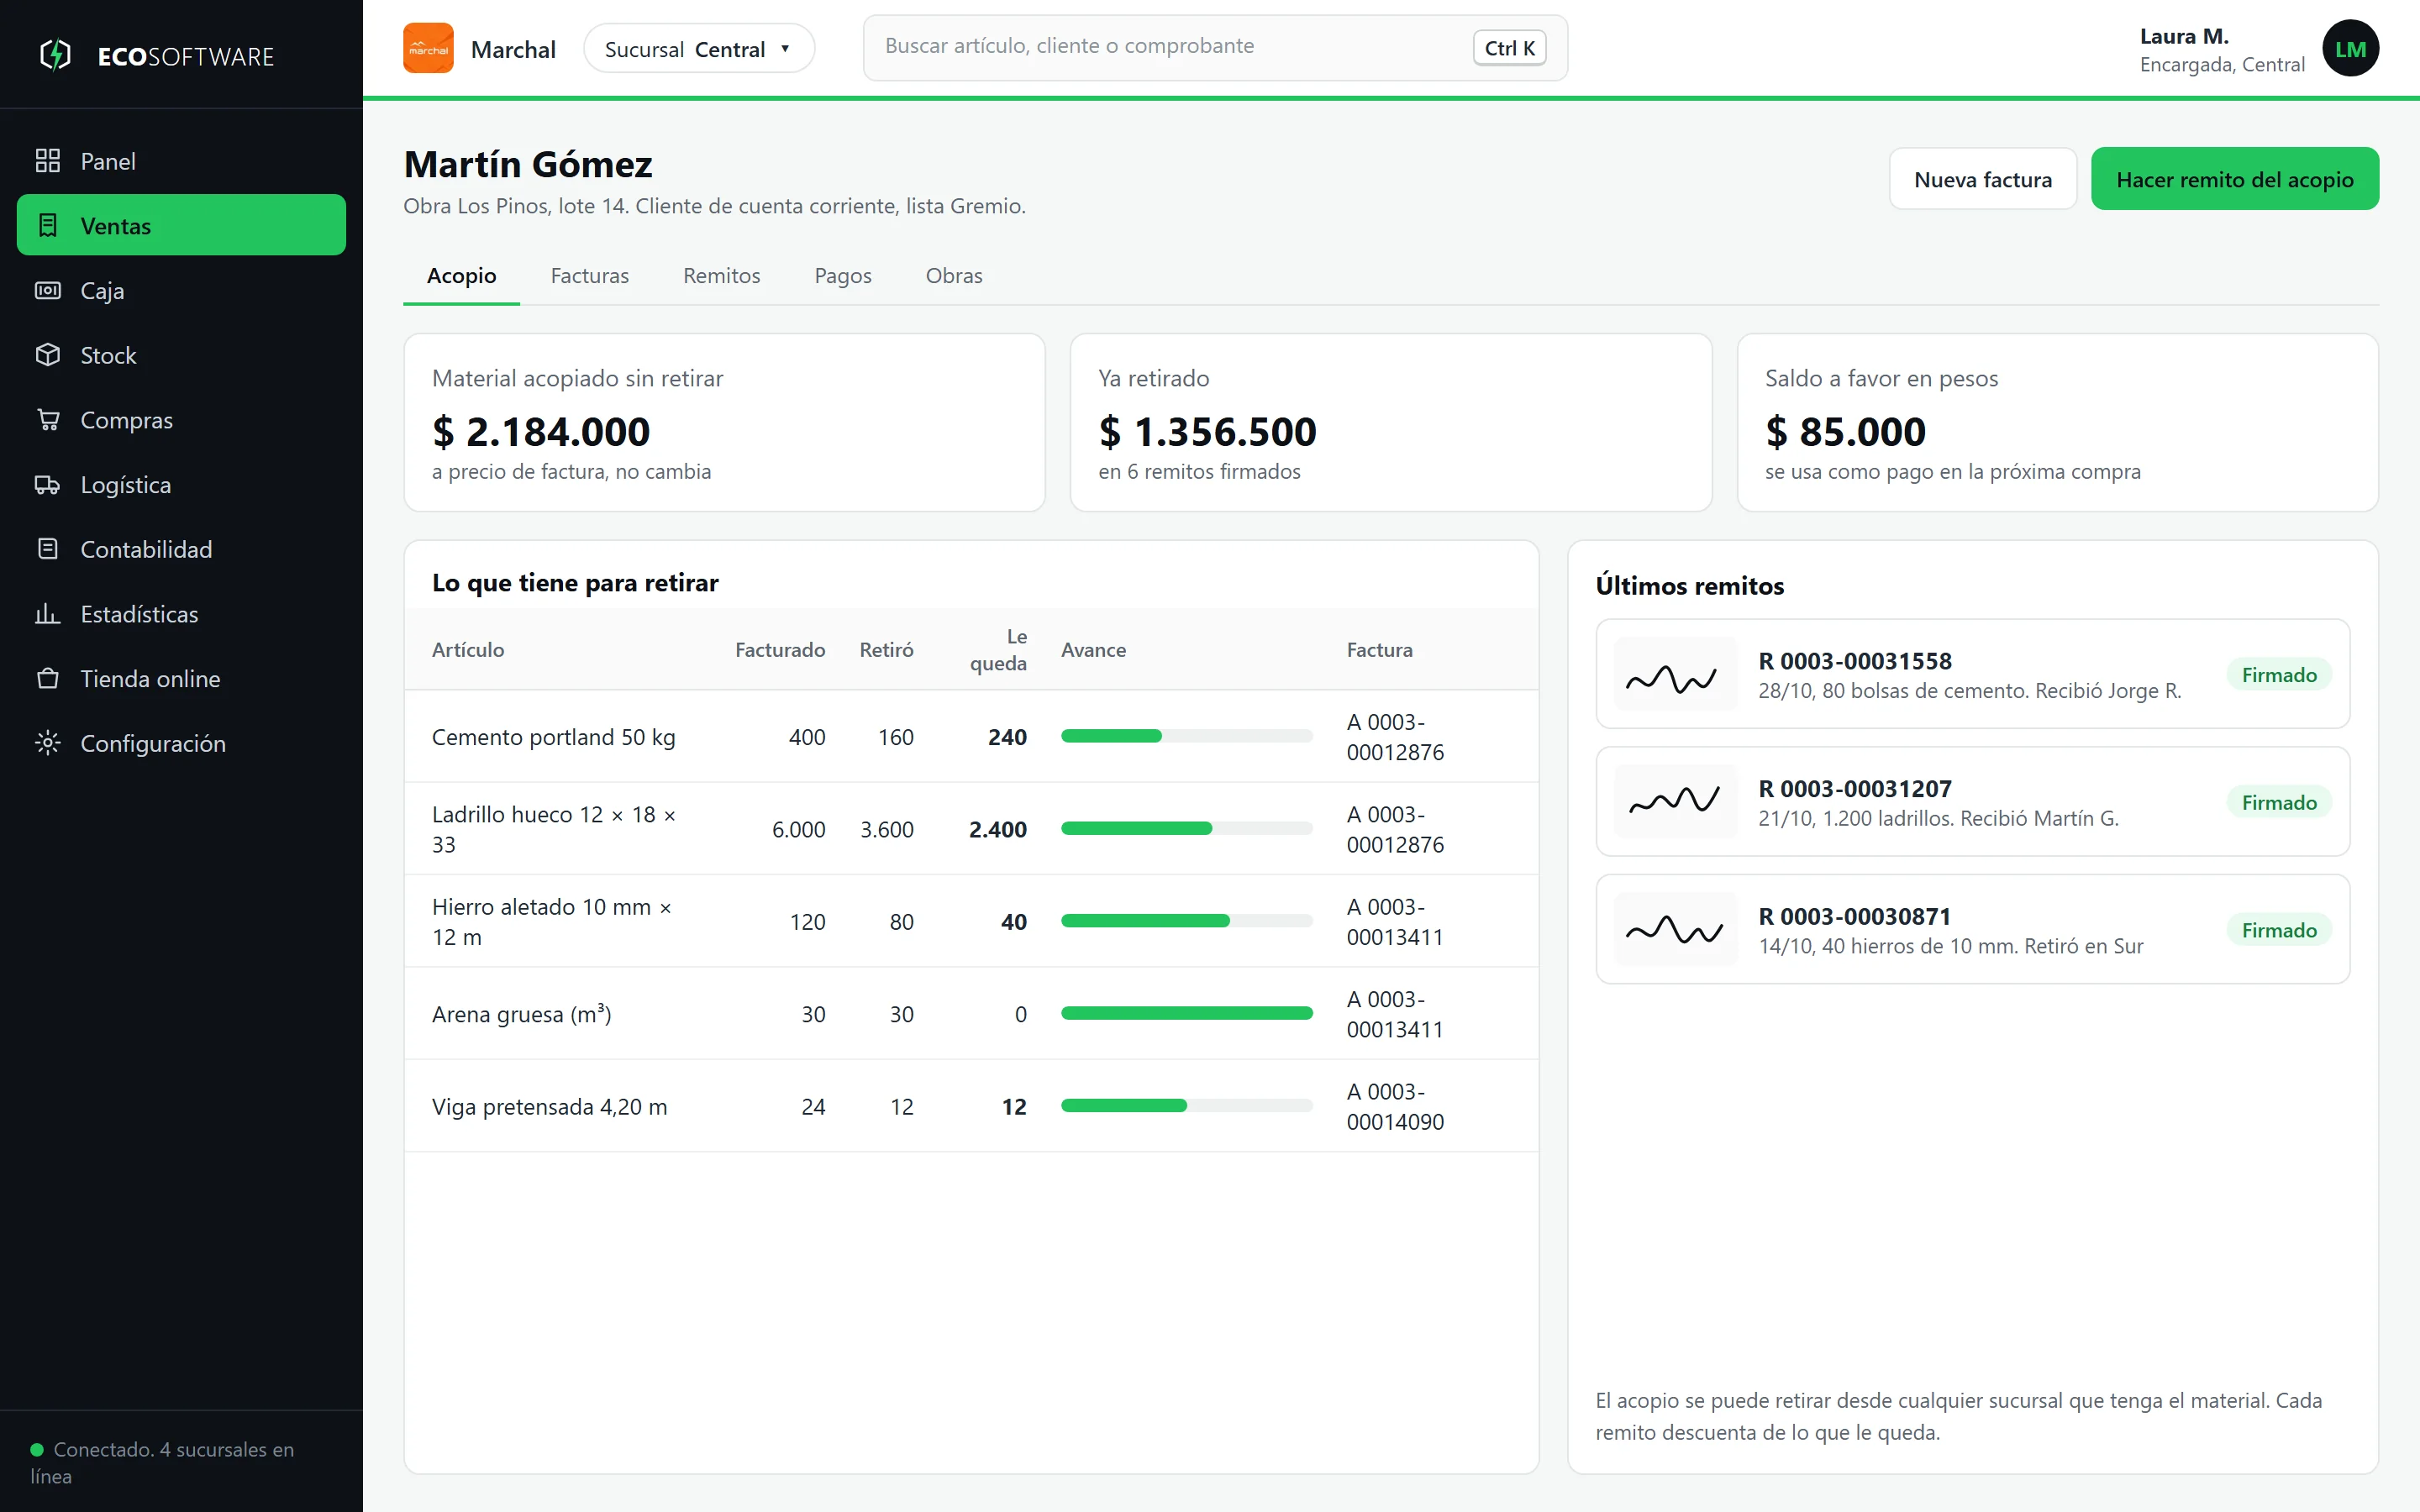Switch to the Obras tab

tap(954, 276)
